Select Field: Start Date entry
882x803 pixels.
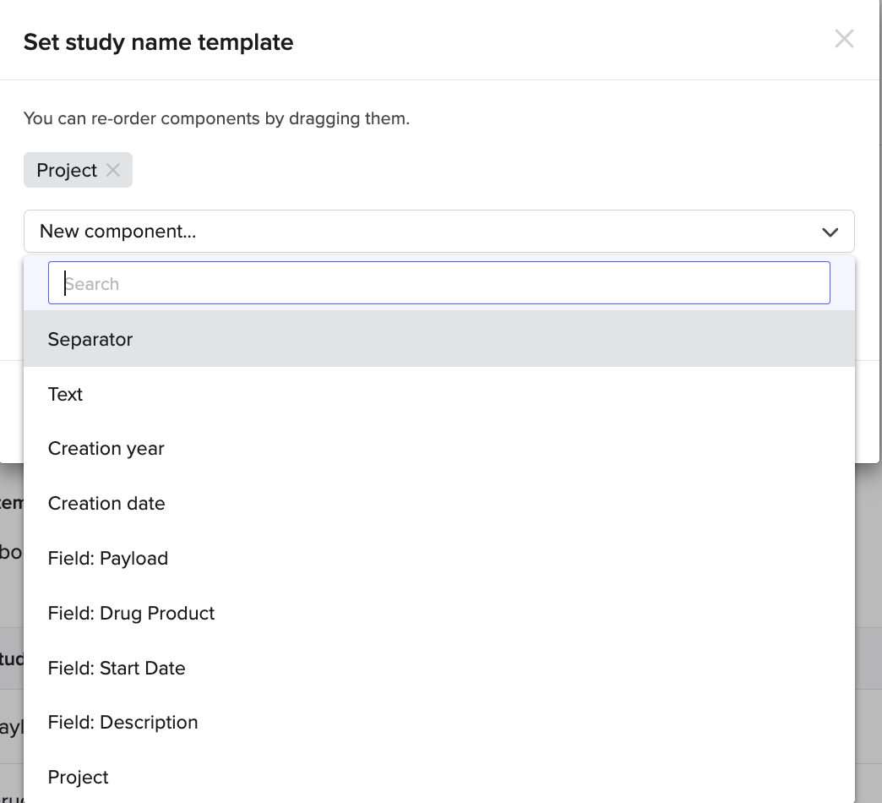point(117,669)
